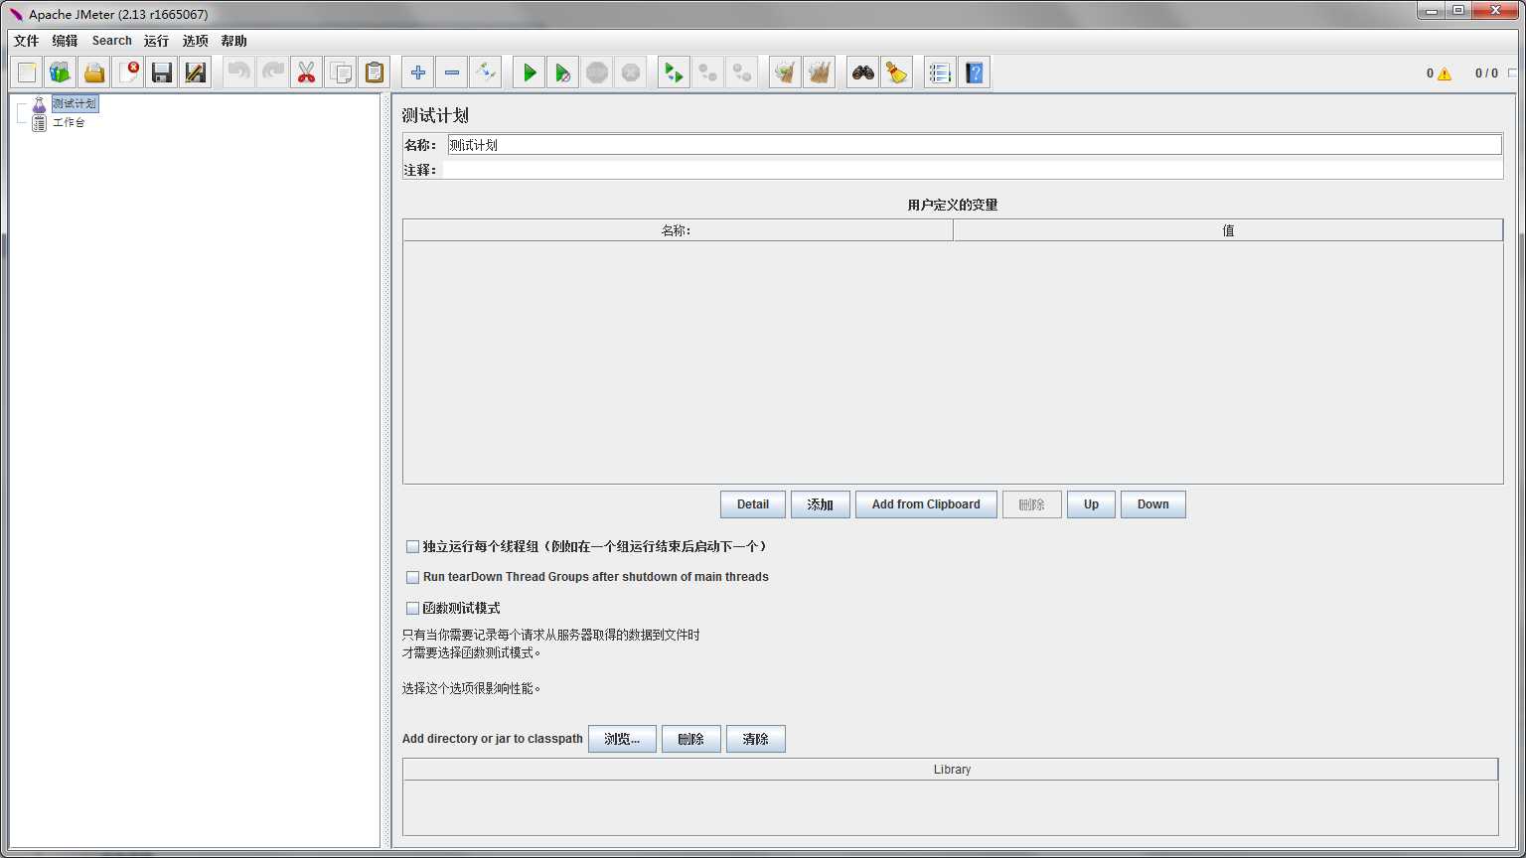Viewport: 1526px width, 858px height.
Task: Focus the 名称 input field
Action: (975, 145)
